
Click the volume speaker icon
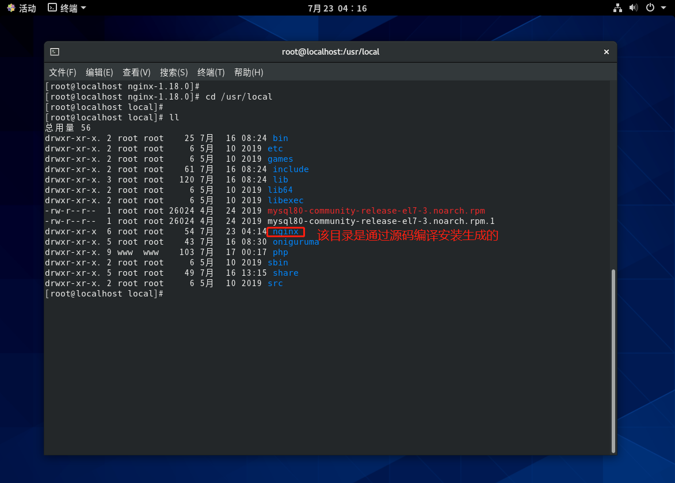pos(633,7)
